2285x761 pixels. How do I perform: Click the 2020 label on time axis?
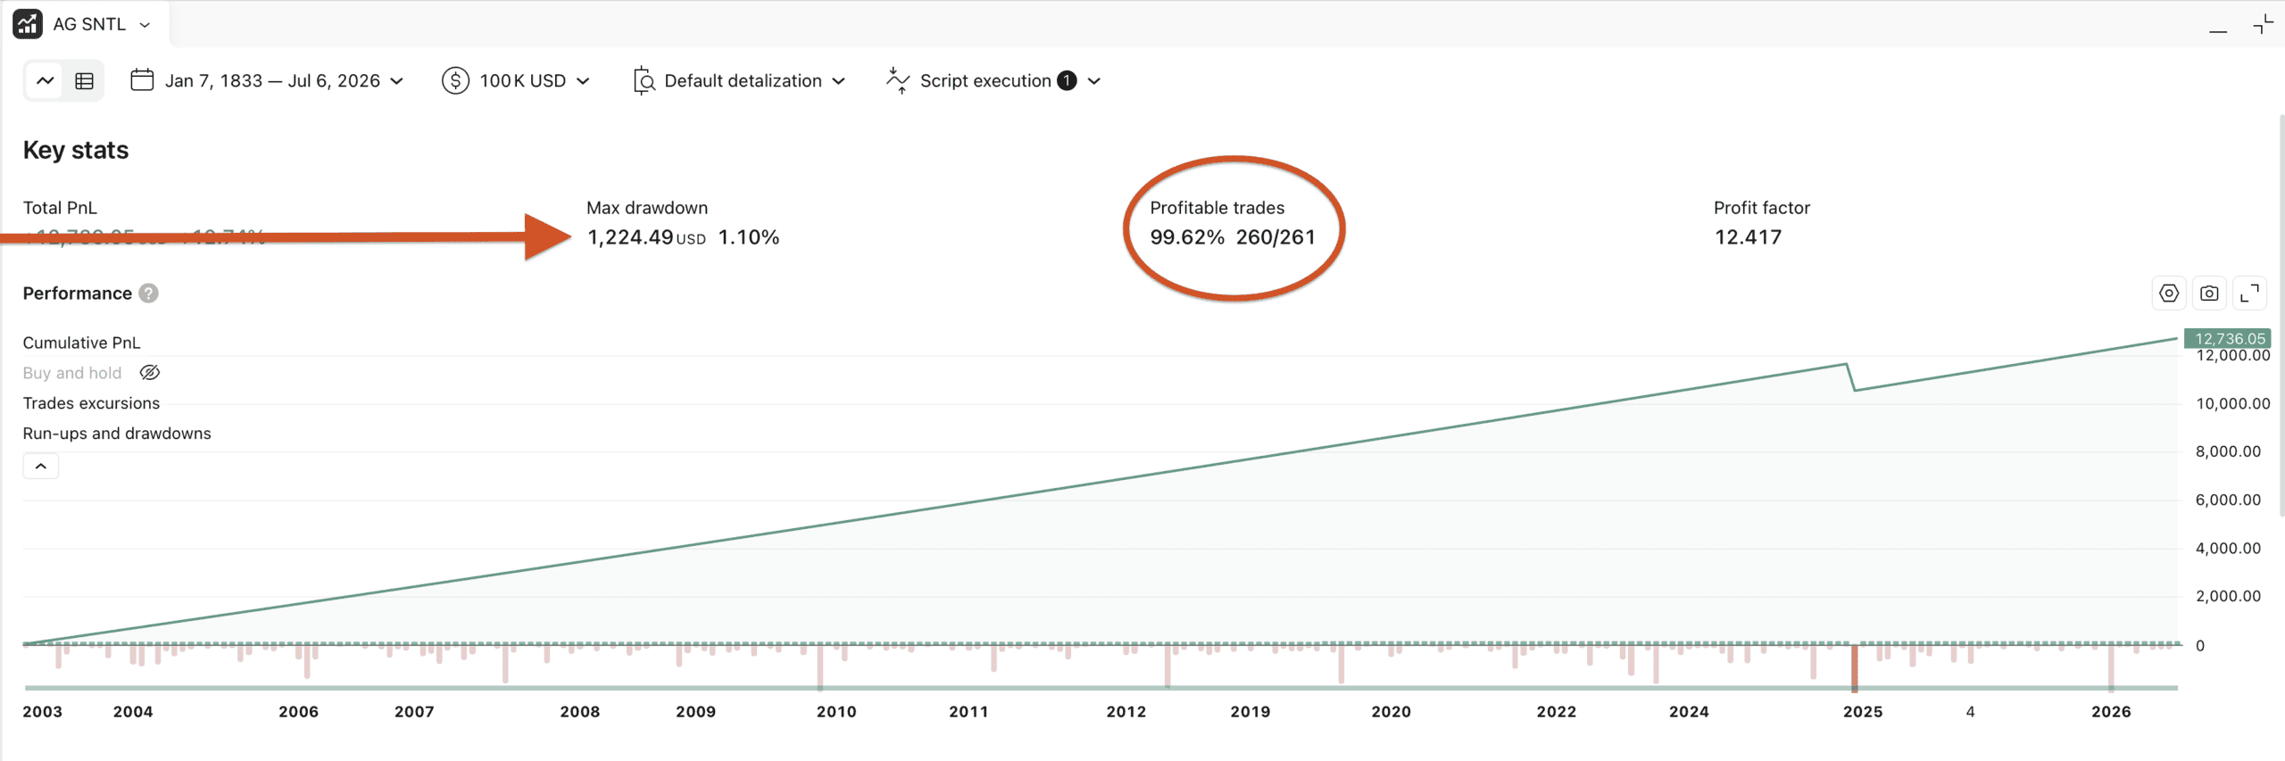point(1392,712)
